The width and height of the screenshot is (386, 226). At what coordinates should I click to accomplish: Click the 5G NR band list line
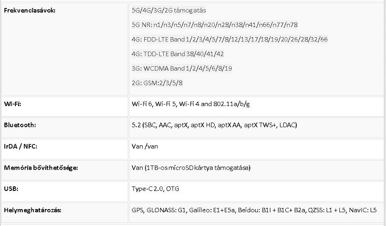tap(214, 25)
